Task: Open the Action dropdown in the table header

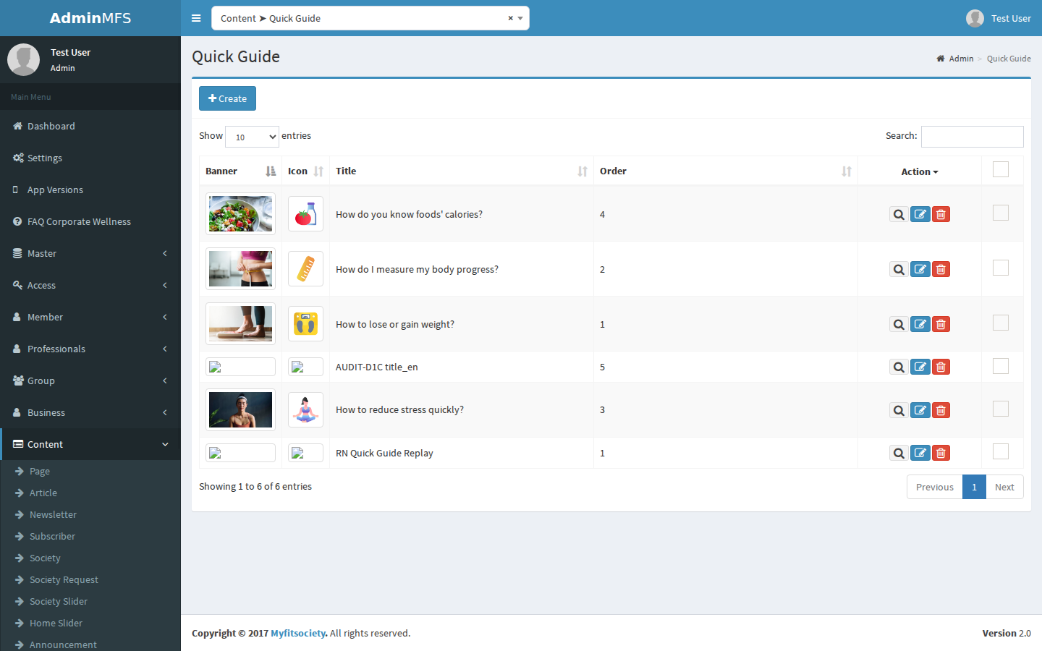Action: click(x=920, y=171)
